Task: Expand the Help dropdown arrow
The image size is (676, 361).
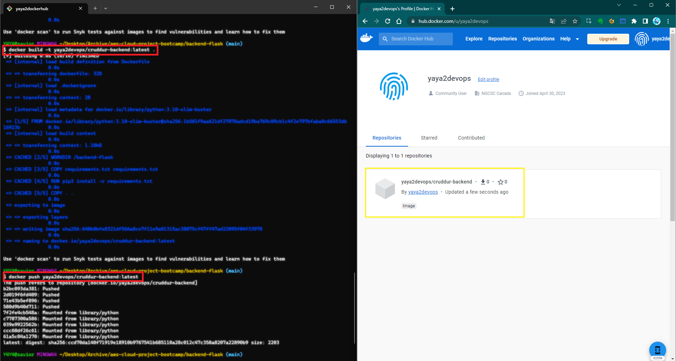Action: (577, 39)
